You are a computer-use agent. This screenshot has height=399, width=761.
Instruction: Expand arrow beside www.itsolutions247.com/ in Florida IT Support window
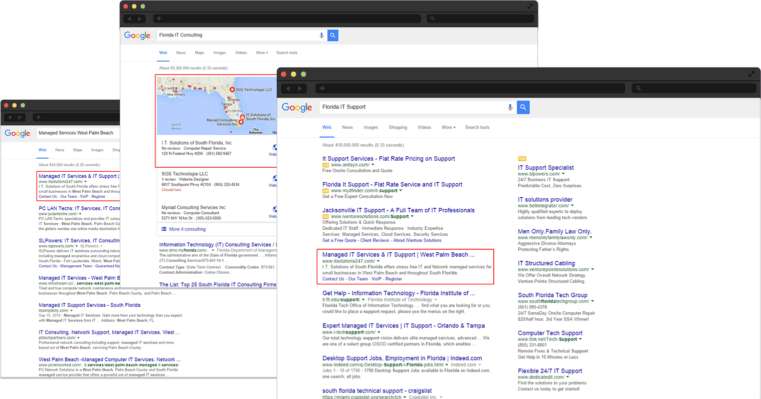(x=378, y=261)
